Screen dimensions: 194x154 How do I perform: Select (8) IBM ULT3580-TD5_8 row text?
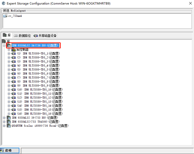38,82
